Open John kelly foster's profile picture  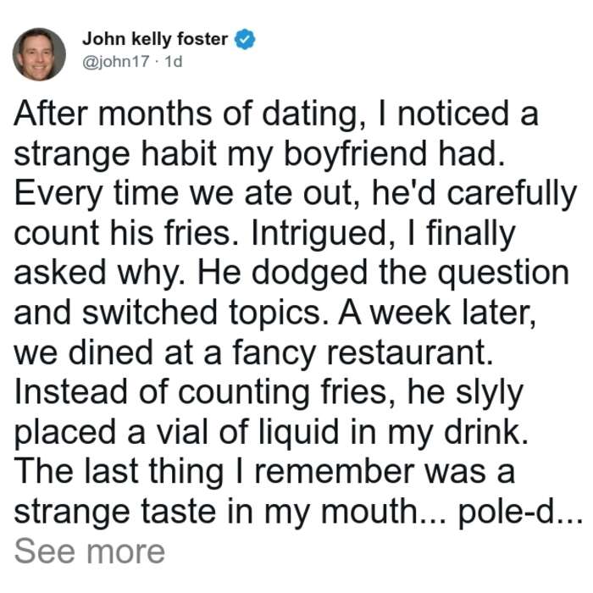tap(39, 54)
